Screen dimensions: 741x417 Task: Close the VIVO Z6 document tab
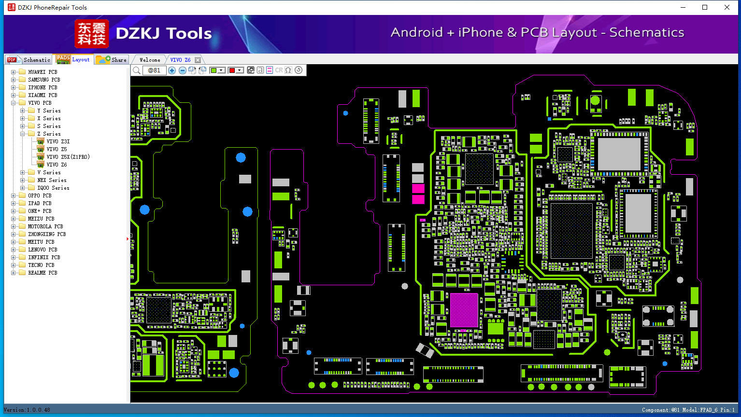[198, 60]
